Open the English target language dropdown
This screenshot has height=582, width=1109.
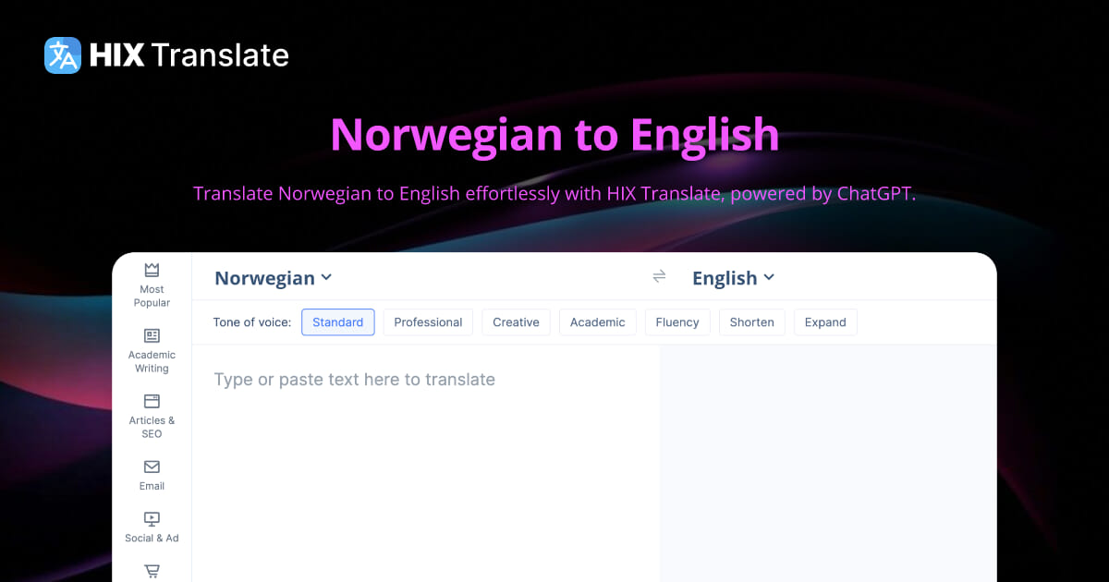(x=733, y=278)
